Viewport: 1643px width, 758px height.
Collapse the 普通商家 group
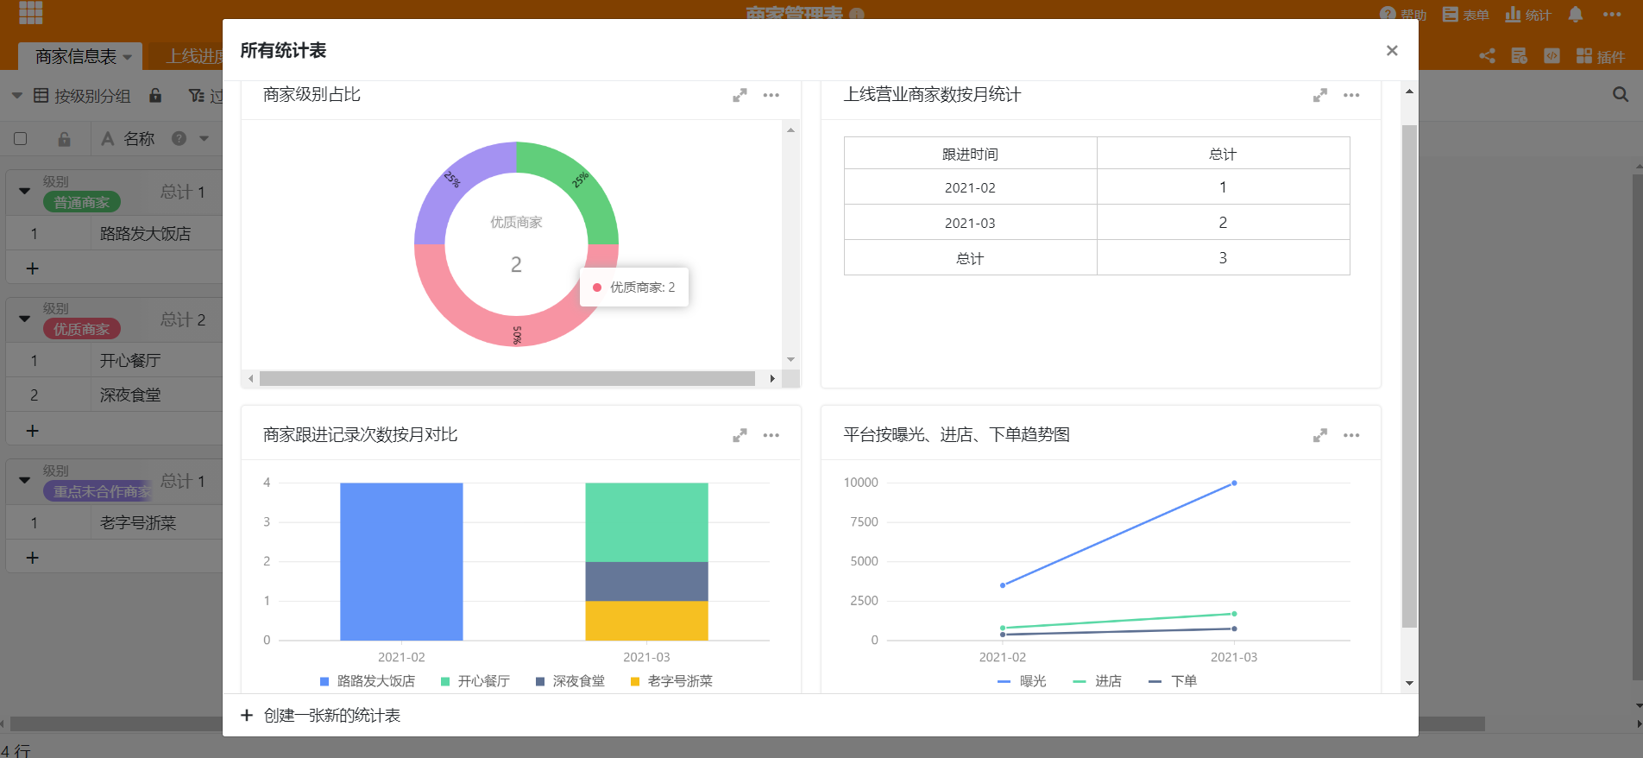point(24,191)
